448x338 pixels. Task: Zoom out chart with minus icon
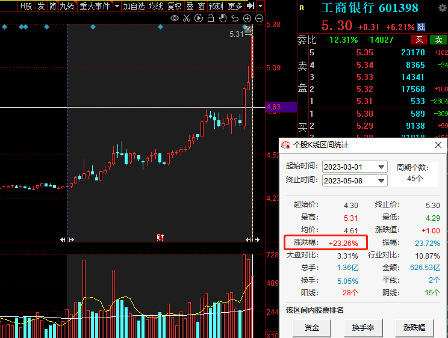pyautogui.click(x=258, y=18)
